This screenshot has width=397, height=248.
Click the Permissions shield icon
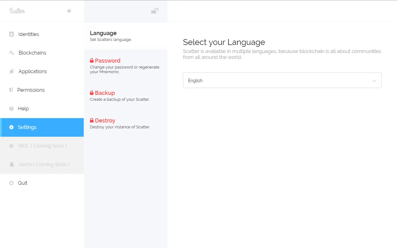[11, 90]
